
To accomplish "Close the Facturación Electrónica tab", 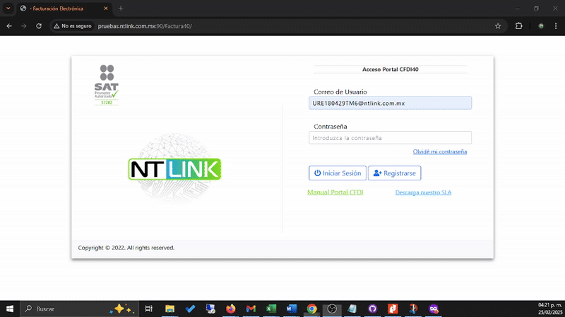I will pos(105,8).
